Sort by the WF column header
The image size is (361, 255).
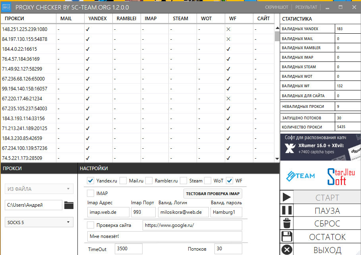[239, 18]
